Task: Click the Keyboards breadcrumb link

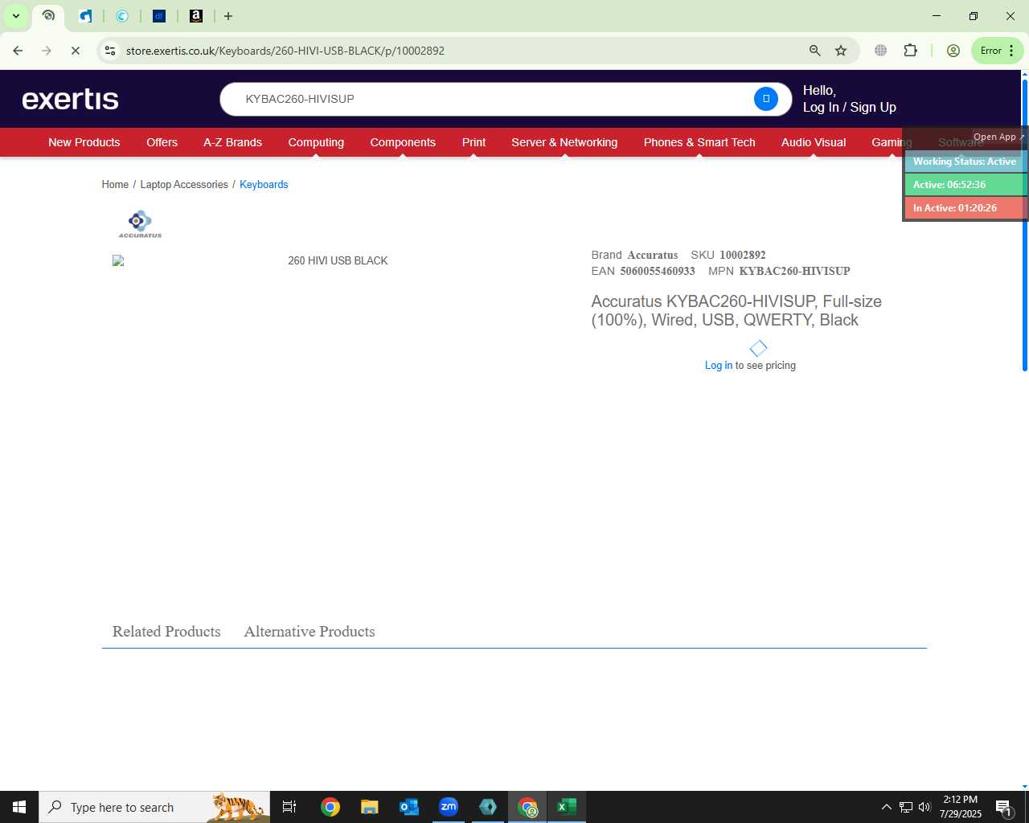Action: coord(264,185)
